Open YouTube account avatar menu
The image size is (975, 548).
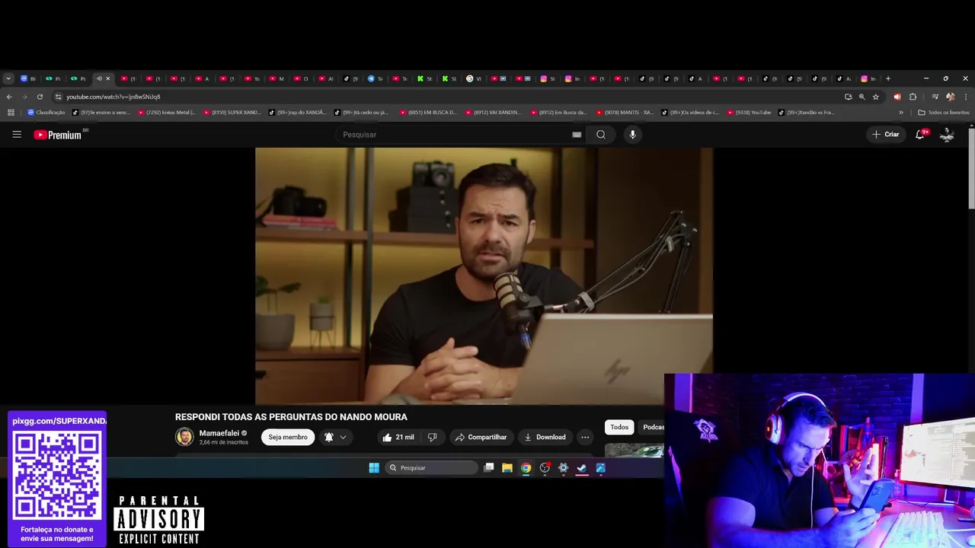pos(947,134)
